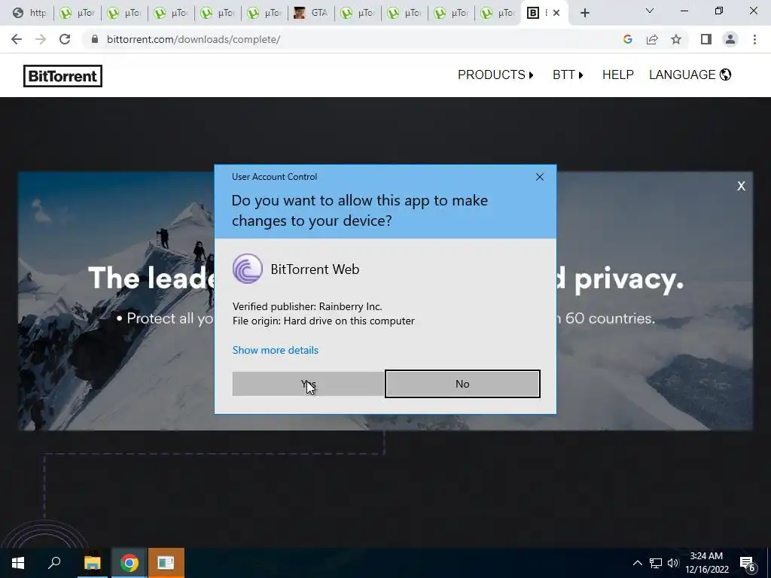
Task: Close the active BitTorrent tab
Action: pos(556,14)
